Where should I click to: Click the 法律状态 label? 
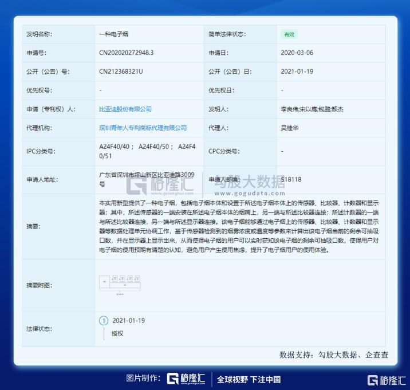(39, 329)
